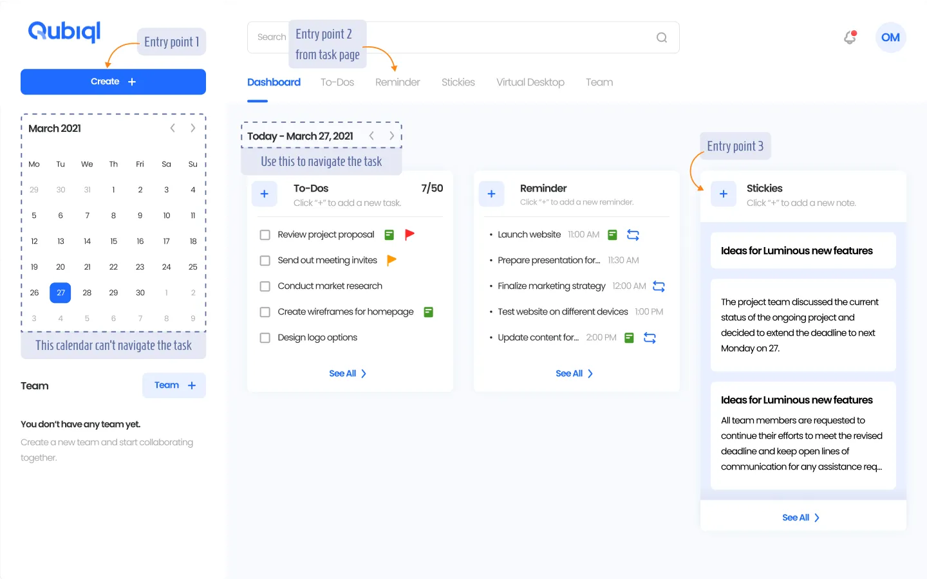Open the To-Dos tab

coord(337,82)
